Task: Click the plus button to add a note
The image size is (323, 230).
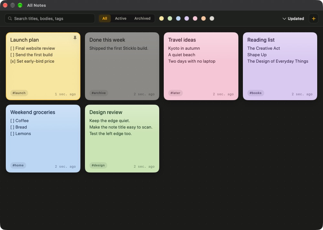Action: pos(314,18)
